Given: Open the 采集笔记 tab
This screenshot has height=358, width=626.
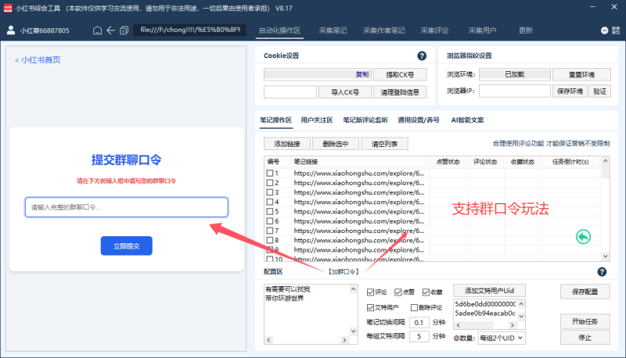Looking at the screenshot, I should pos(333,30).
